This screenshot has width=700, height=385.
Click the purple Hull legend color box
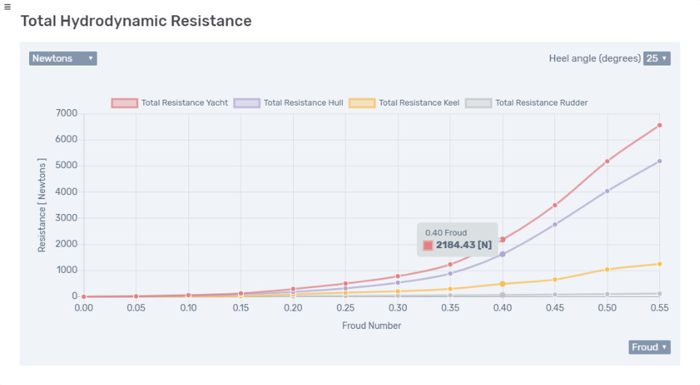tap(247, 103)
